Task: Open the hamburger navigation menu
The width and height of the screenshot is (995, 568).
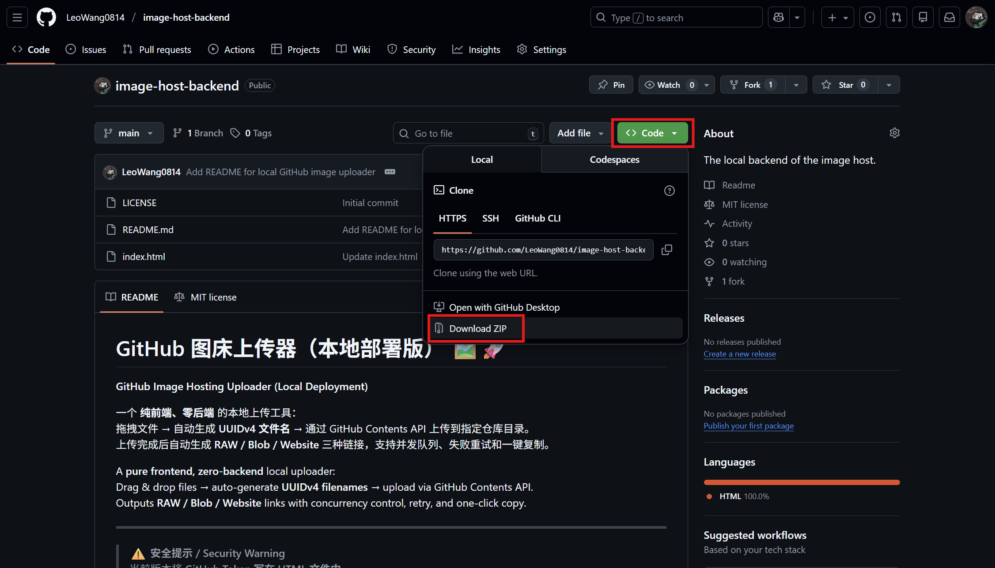Action: [x=16, y=17]
